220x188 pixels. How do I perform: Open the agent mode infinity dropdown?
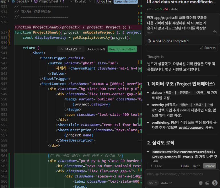[153, 183]
